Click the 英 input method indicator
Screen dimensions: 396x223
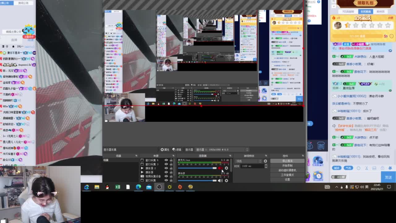tap(367, 187)
